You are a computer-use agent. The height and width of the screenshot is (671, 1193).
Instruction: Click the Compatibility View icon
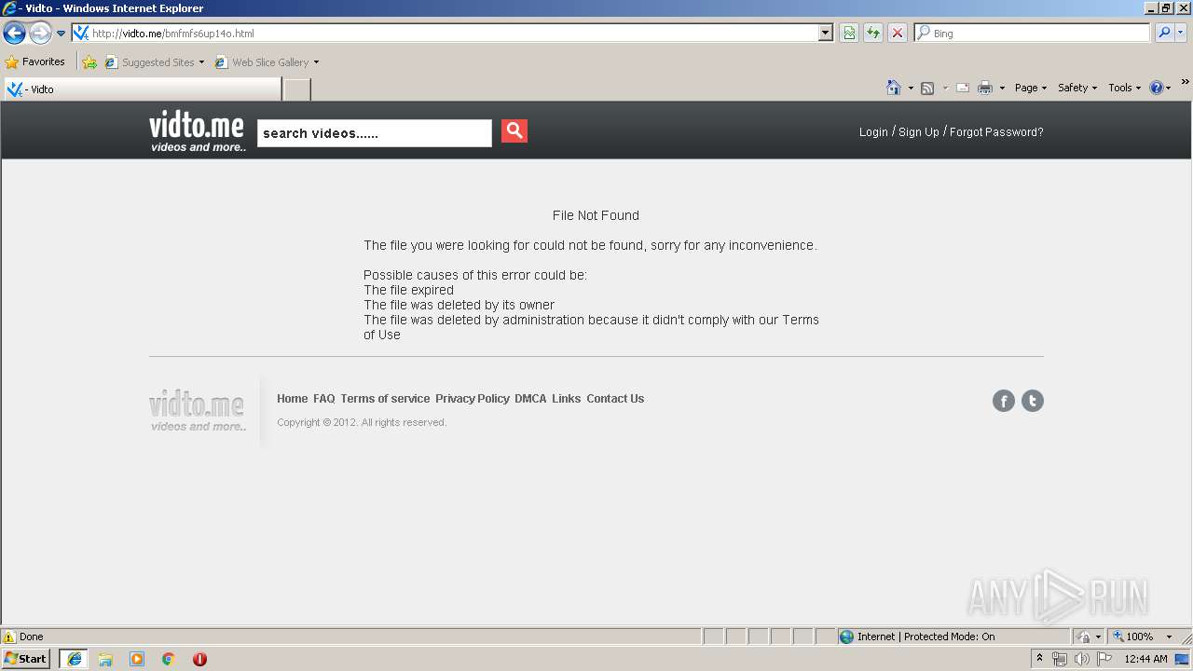tap(849, 34)
